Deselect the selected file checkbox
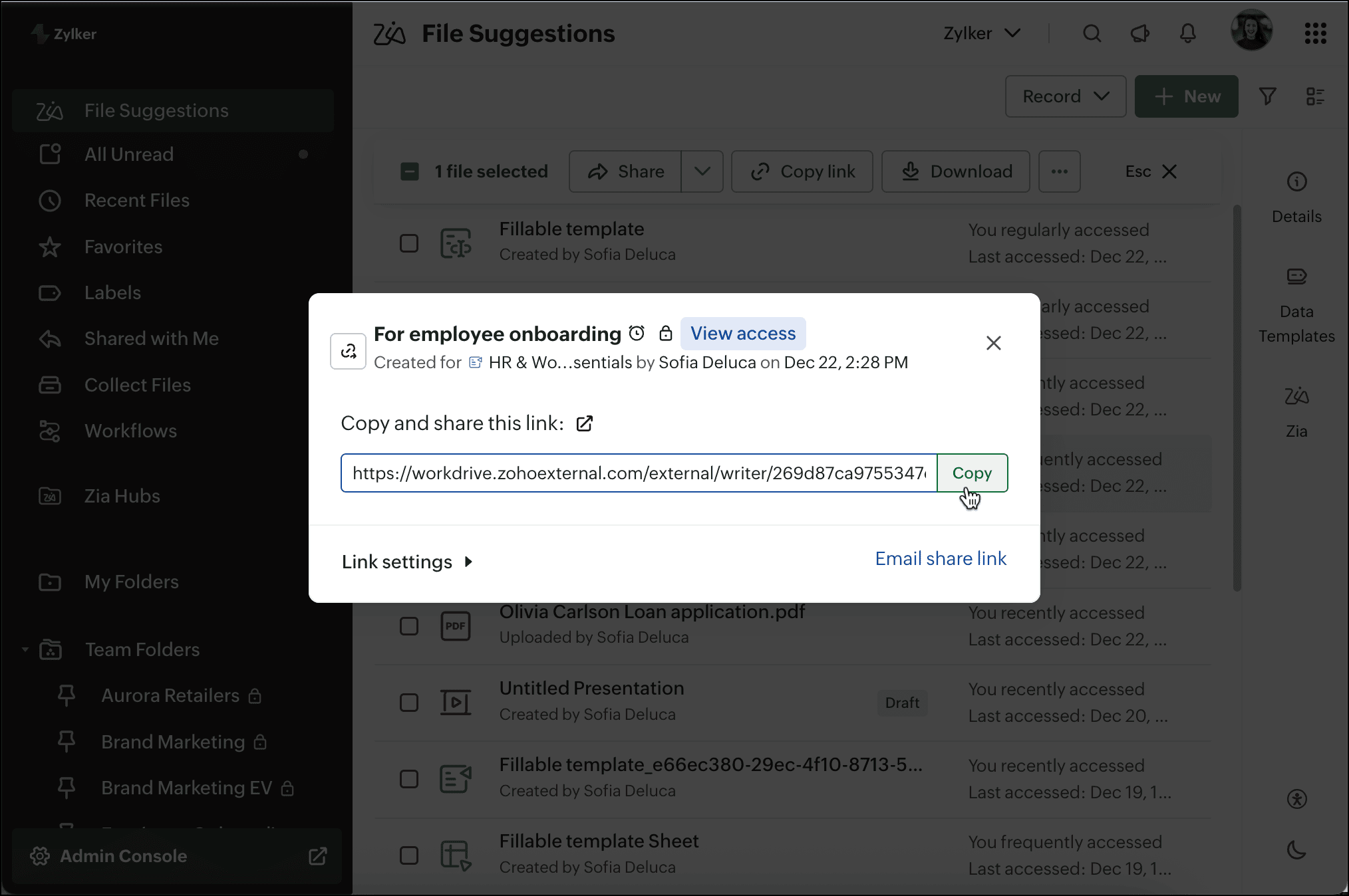Screen dimensions: 1349x896 tap(410, 171)
